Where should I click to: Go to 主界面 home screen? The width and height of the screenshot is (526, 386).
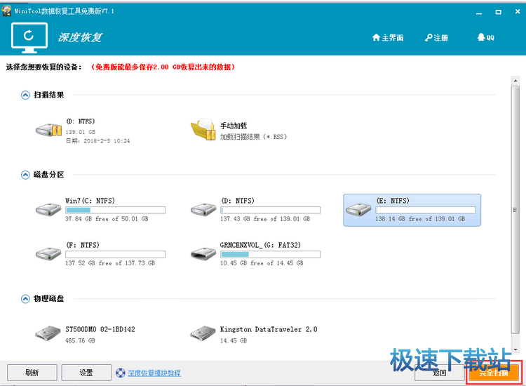(x=388, y=38)
